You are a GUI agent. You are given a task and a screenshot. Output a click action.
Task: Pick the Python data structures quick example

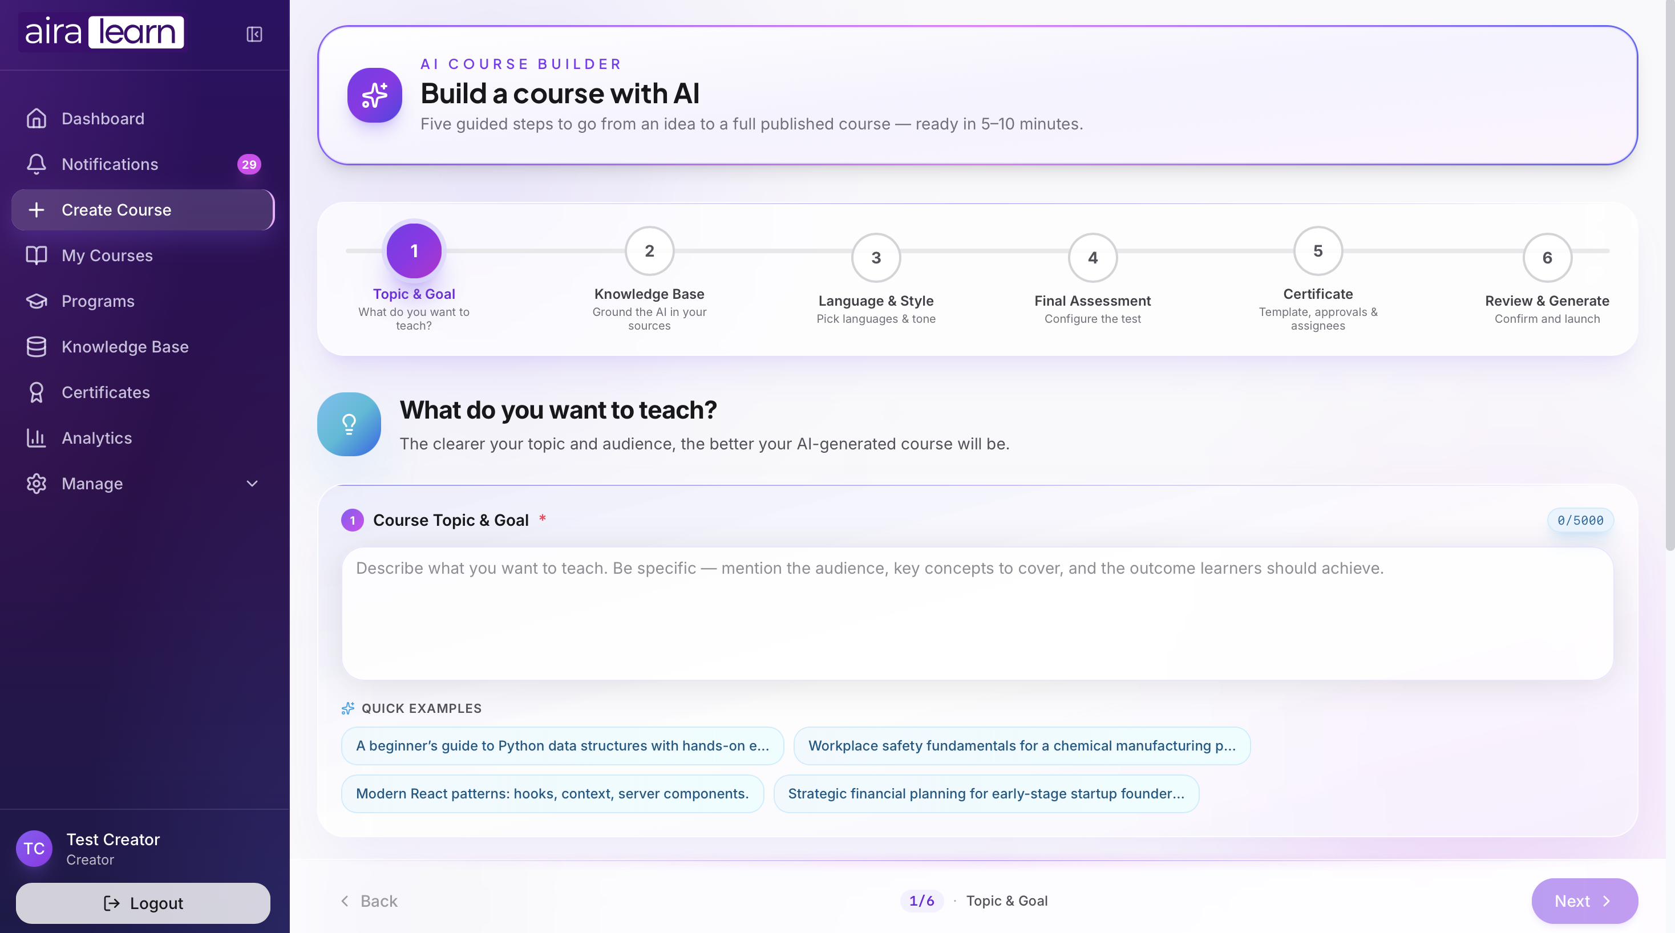pos(563,746)
